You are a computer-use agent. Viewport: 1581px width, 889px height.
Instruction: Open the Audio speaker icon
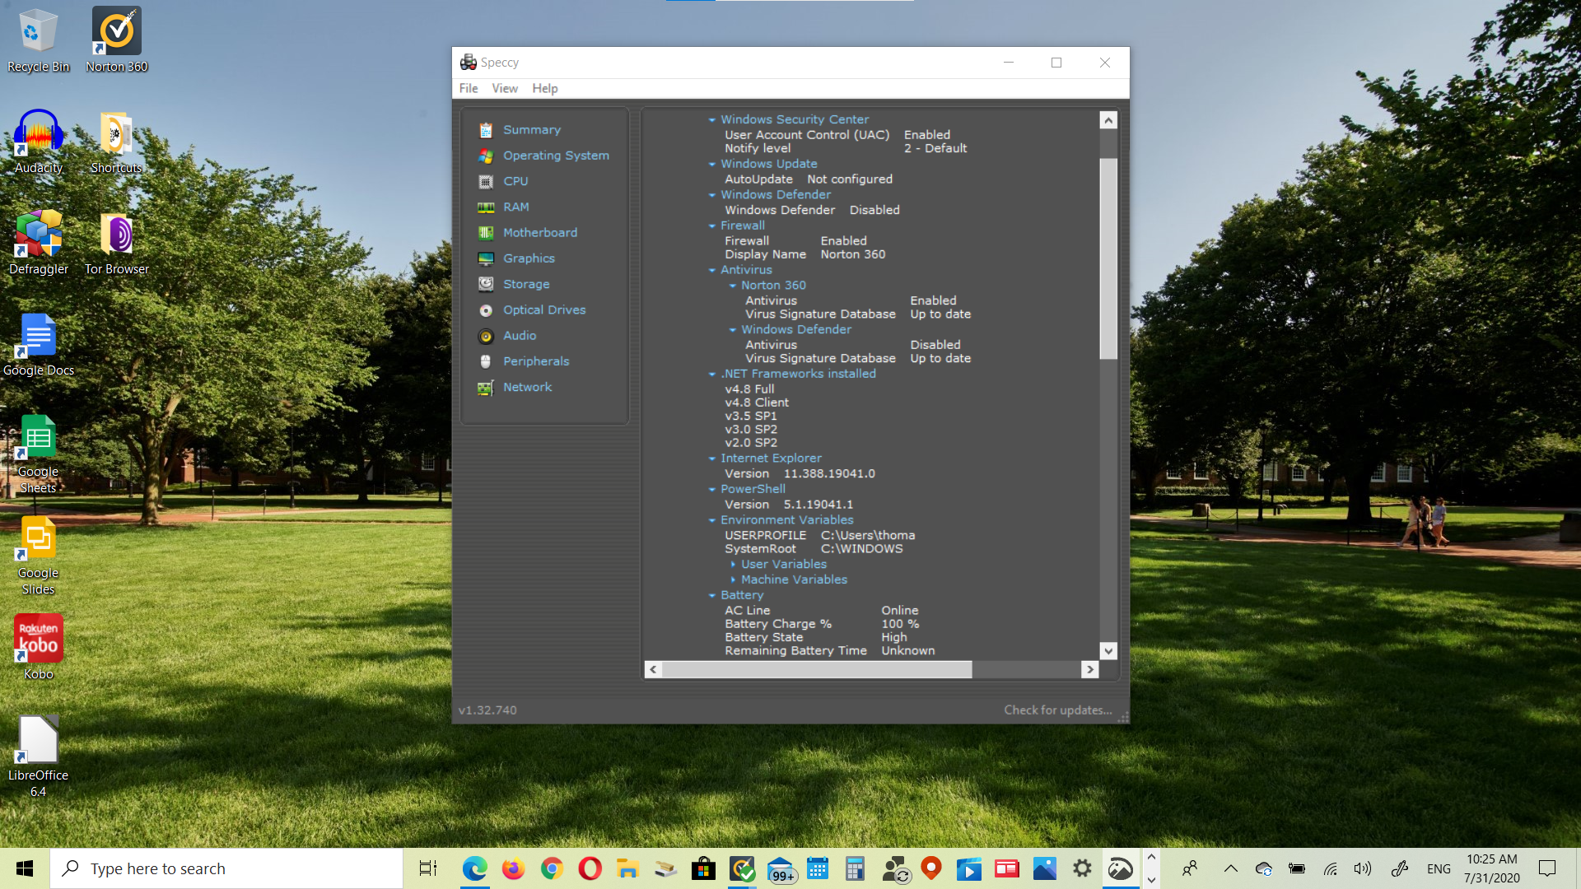(486, 336)
